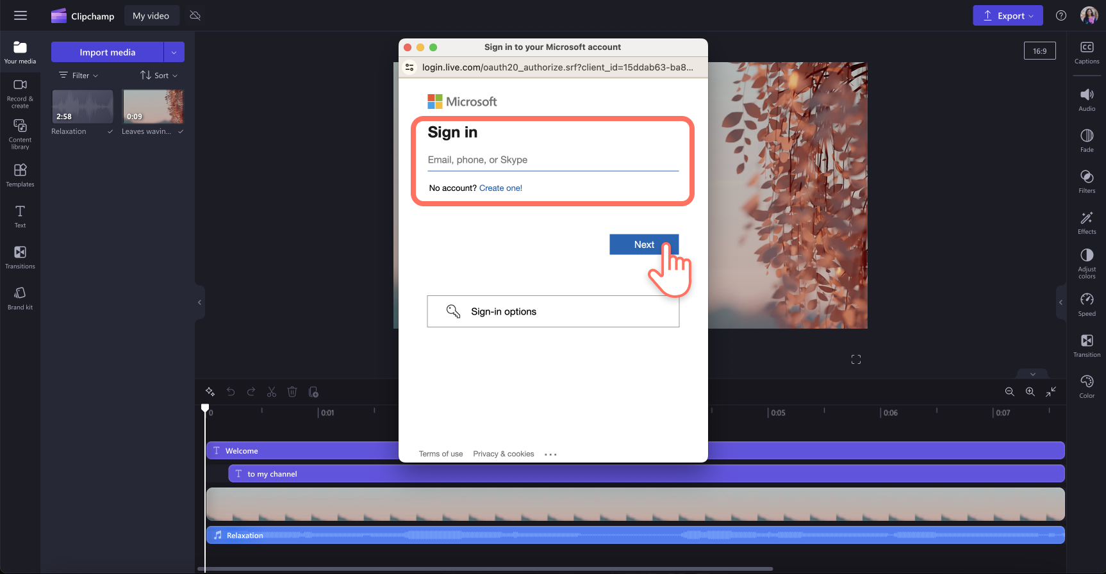Open the Export dropdown button
1106x574 pixels.
click(1008, 15)
